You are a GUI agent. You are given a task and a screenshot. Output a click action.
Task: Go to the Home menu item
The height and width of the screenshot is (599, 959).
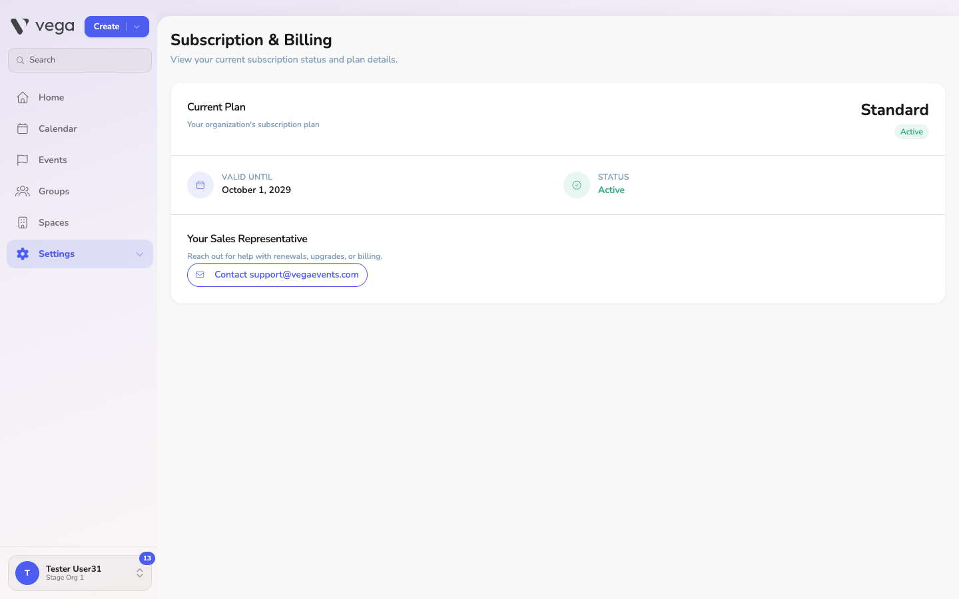(80, 98)
